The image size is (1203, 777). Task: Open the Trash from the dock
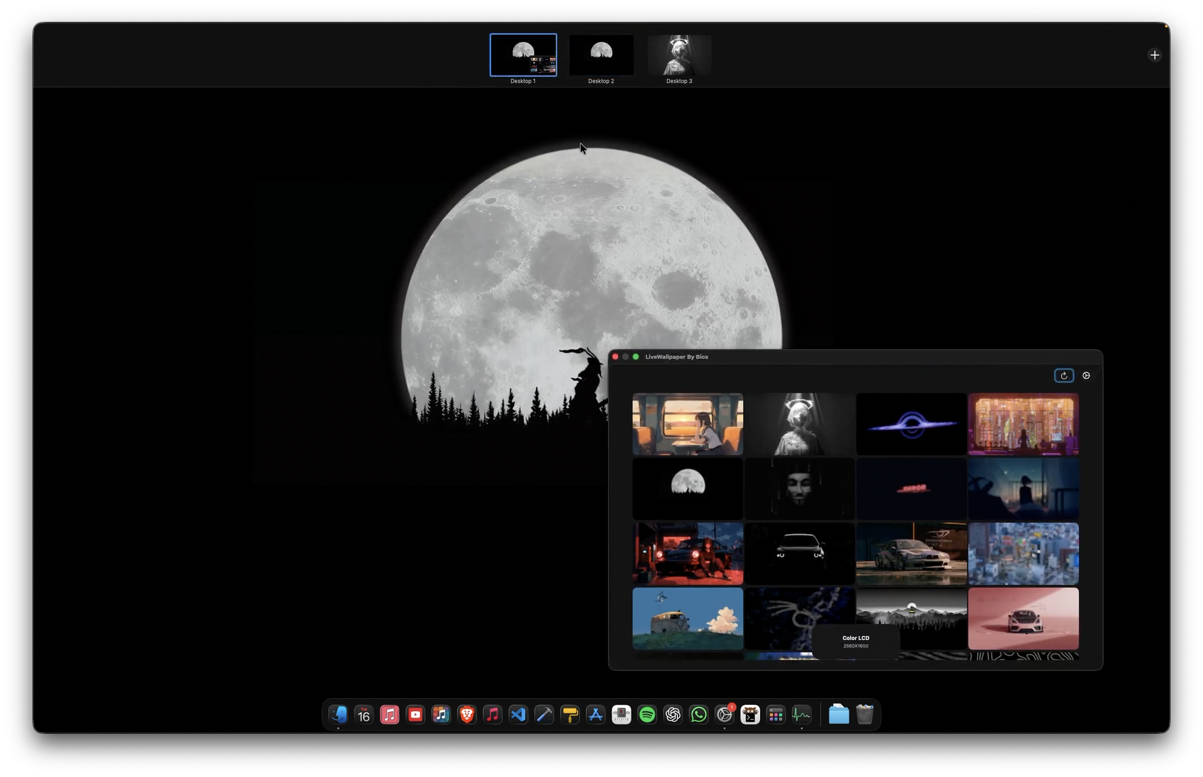click(x=864, y=715)
